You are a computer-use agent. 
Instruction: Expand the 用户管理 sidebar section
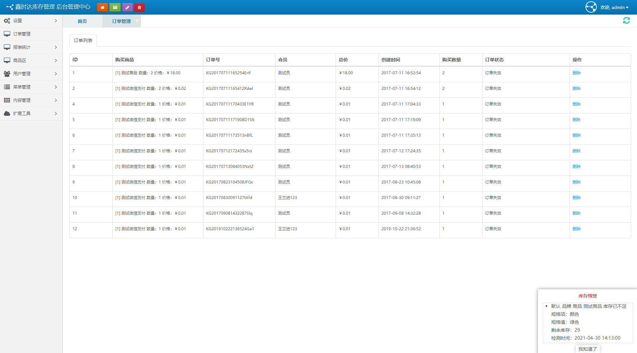(31, 74)
